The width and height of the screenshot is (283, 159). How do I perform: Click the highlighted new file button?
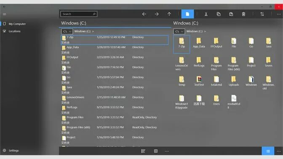click(187, 14)
